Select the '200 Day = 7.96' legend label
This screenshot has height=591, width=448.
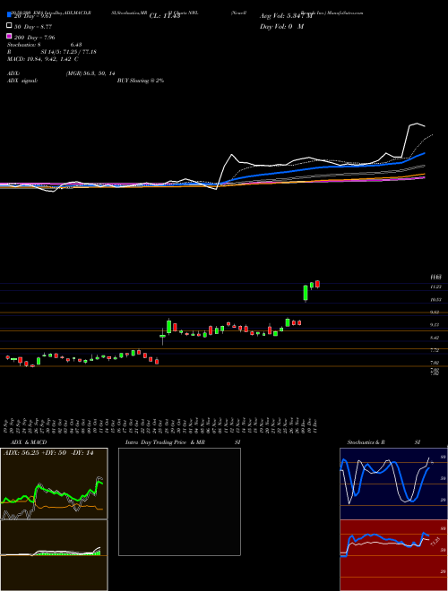tap(34, 38)
